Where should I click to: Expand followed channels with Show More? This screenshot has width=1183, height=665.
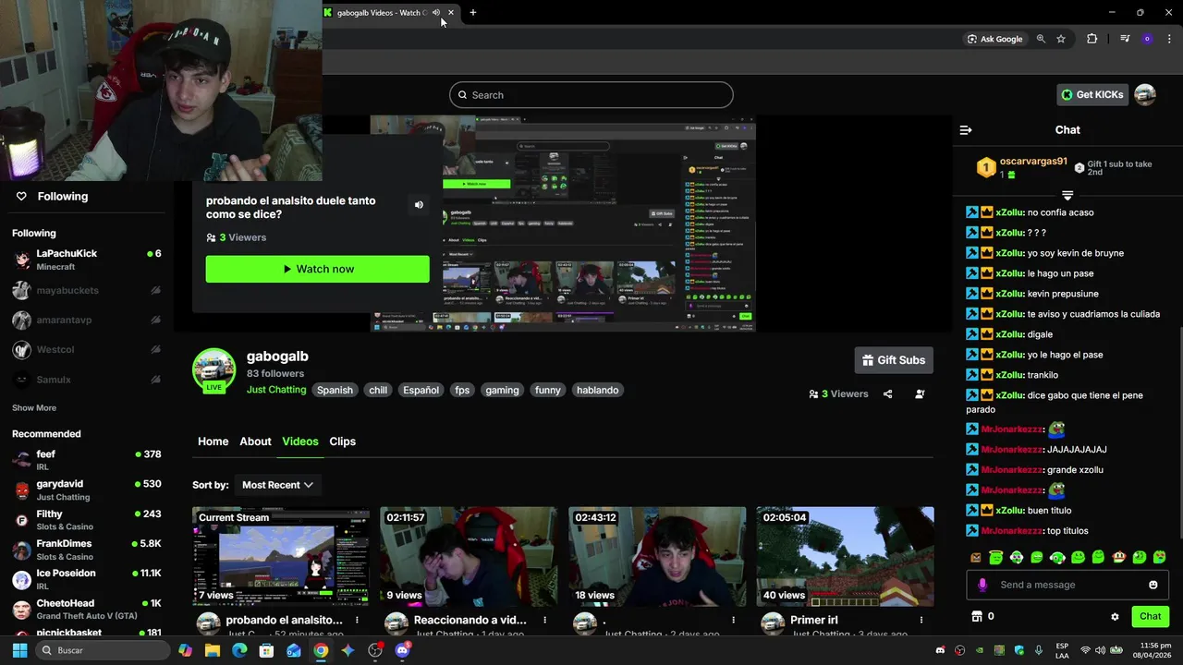(x=34, y=407)
